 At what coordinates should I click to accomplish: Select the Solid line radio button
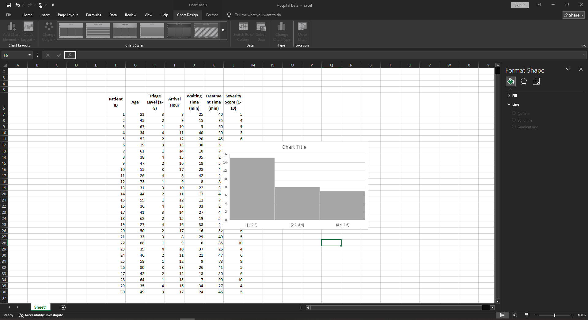[514, 120]
